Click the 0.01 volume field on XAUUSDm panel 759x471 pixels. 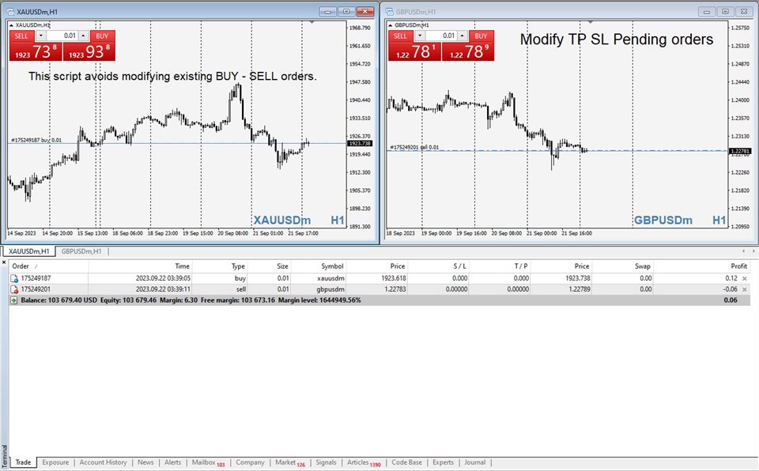[62, 36]
